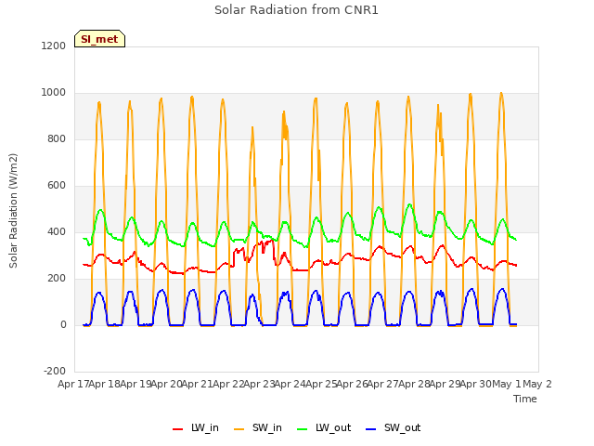Viewport: 594px width, 446px height.
Task: Click the May 1 x-axis label
Action: (x=507, y=384)
